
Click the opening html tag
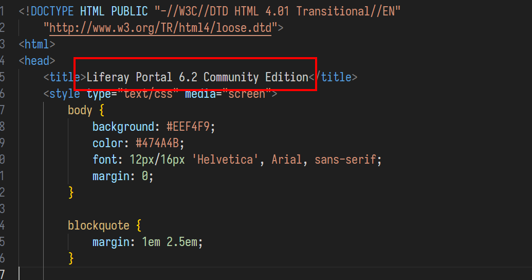click(36, 44)
